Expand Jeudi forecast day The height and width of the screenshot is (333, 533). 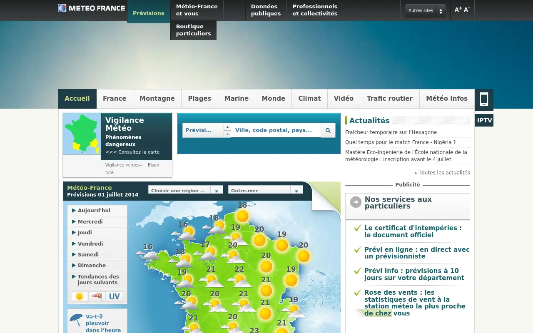97,233
